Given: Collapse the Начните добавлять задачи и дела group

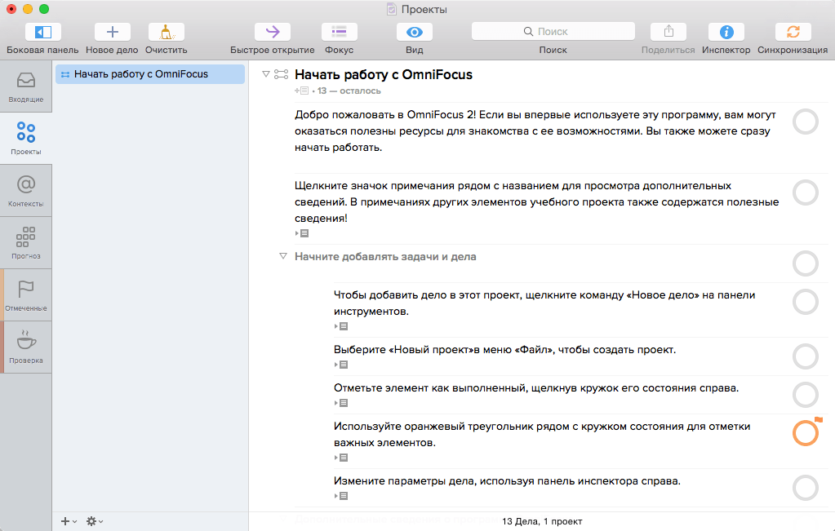Looking at the screenshot, I should [283, 256].
